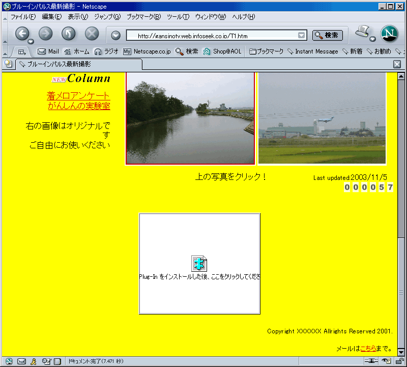Click the 000057 visitor counter
The height and width of the screenshot is (367, 407).
[x=368, y=187]
